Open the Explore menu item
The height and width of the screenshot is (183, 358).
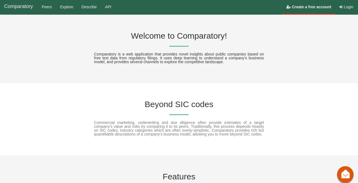pos(67,7)
